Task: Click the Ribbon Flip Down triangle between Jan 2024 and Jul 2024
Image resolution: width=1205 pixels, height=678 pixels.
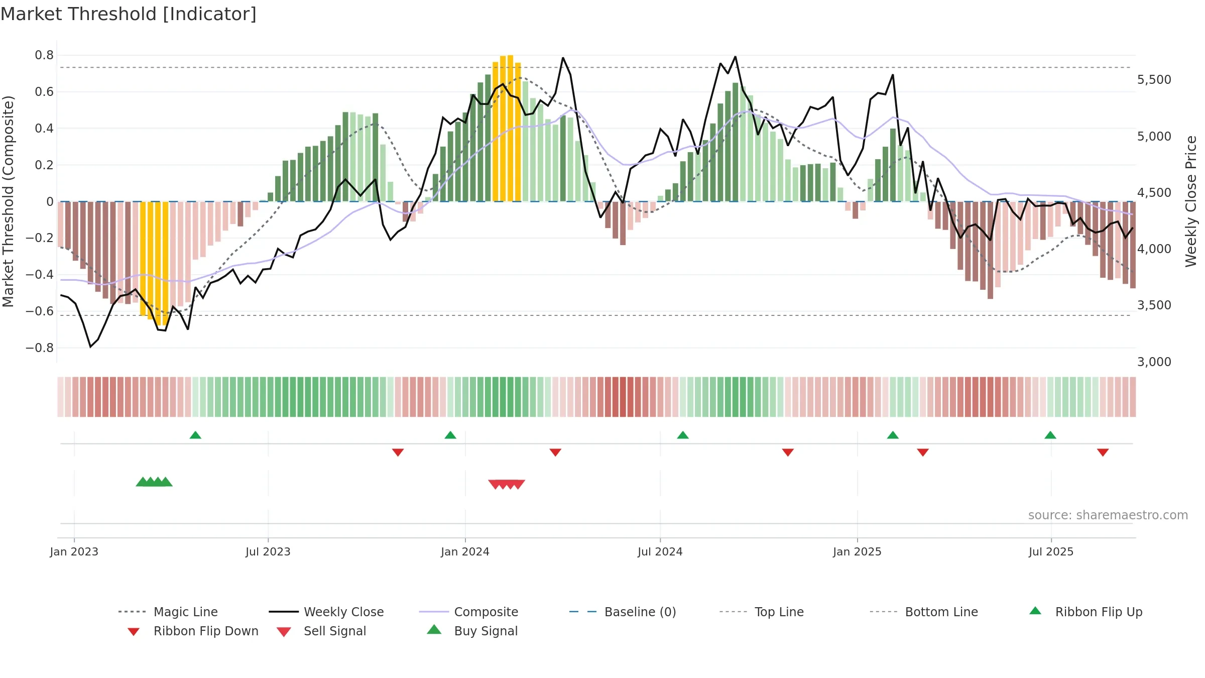Action: tap(555, 453)
